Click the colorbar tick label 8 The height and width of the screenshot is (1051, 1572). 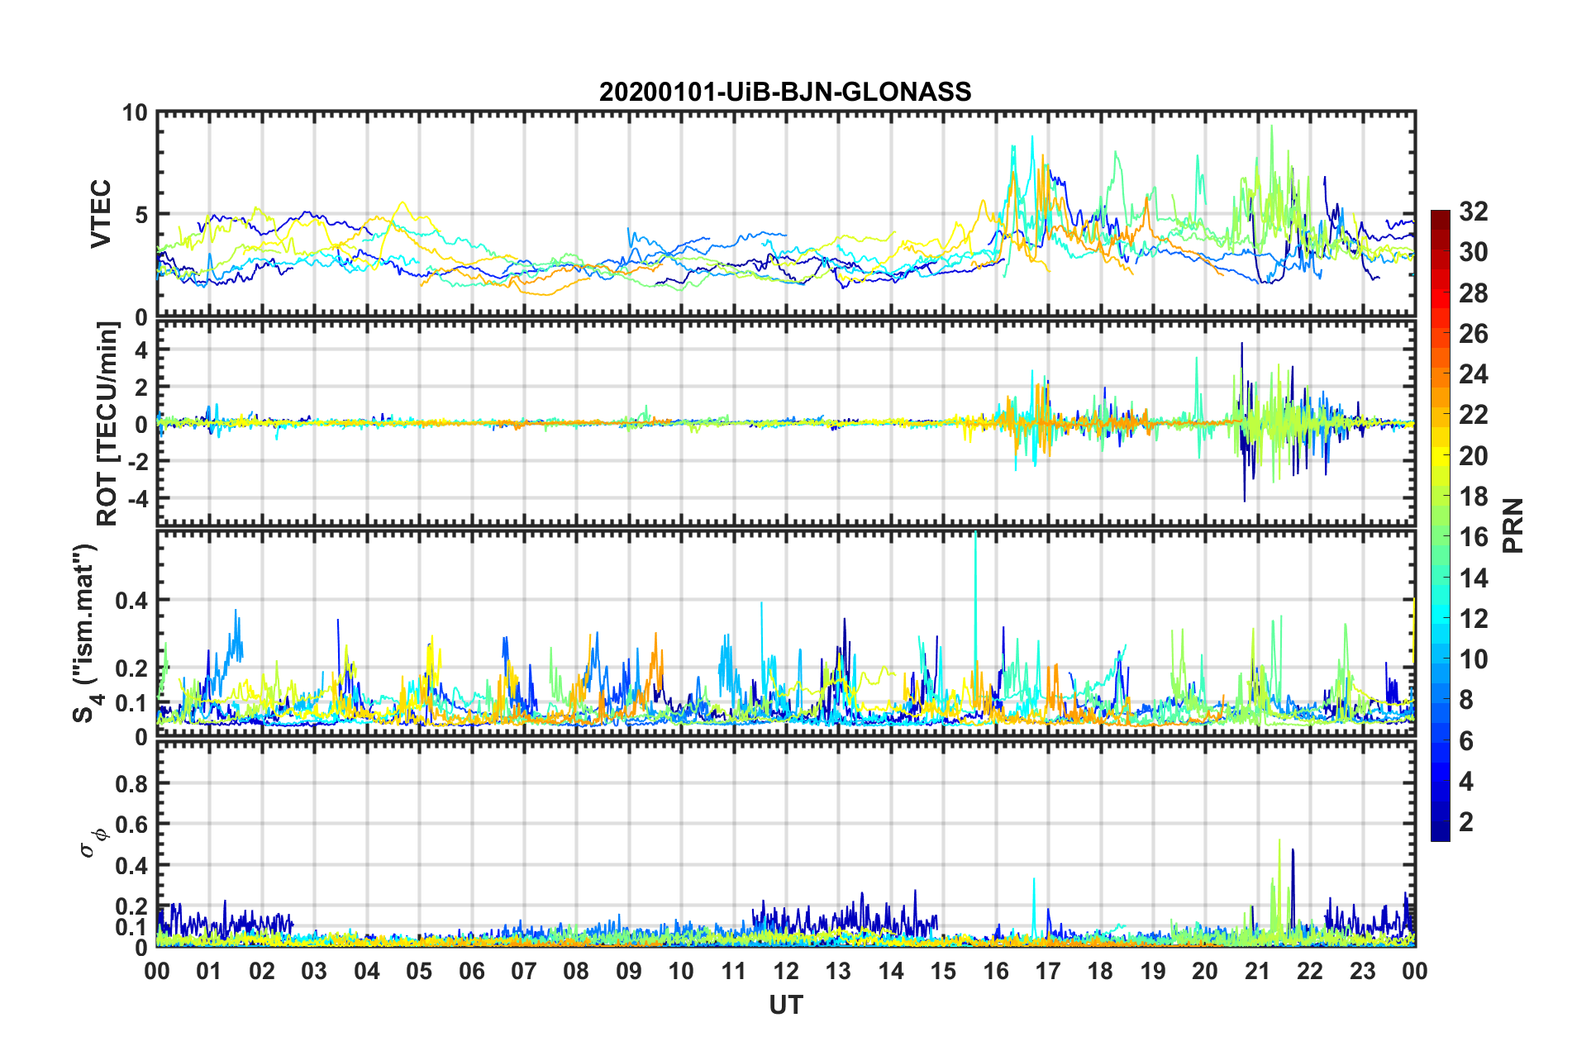(x=1466, y=700)
